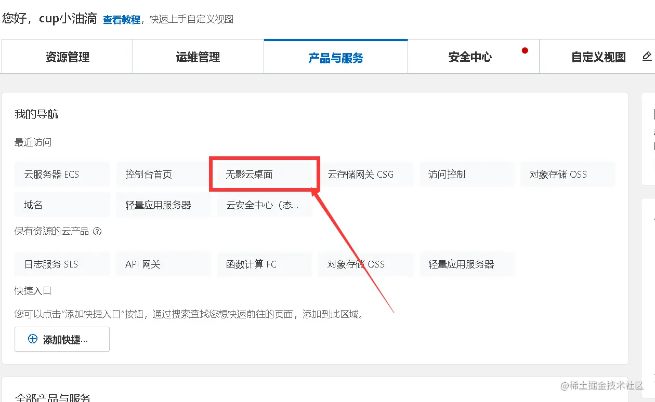Switch to the 运维管理 tab

click(198, 57)
